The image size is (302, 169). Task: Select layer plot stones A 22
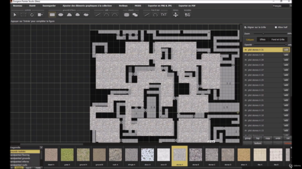pos(267,95)
